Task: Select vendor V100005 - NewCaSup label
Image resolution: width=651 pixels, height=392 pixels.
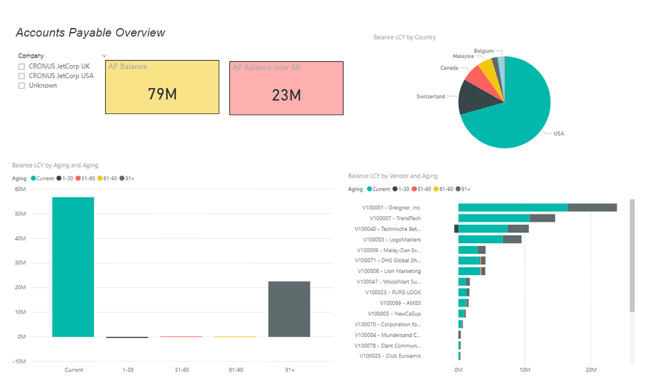Action: (395, 314)
